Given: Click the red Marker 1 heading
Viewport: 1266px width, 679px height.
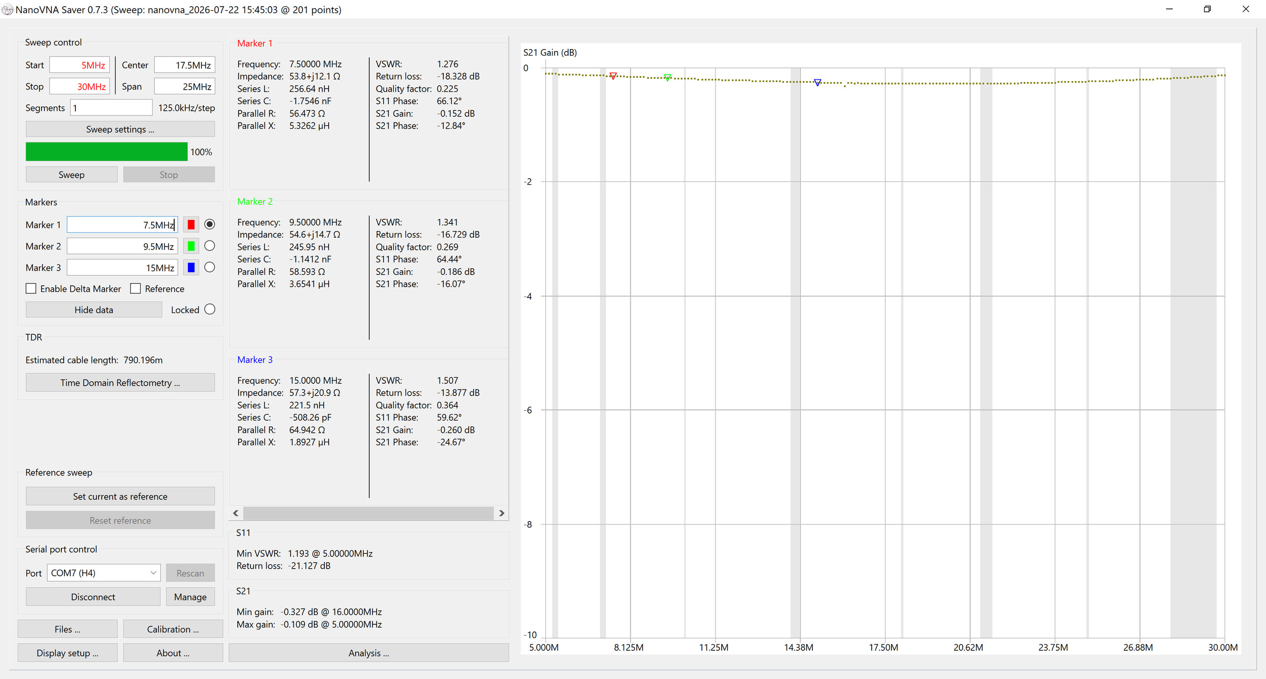Looking at the screenshot, I should [255, 43].
